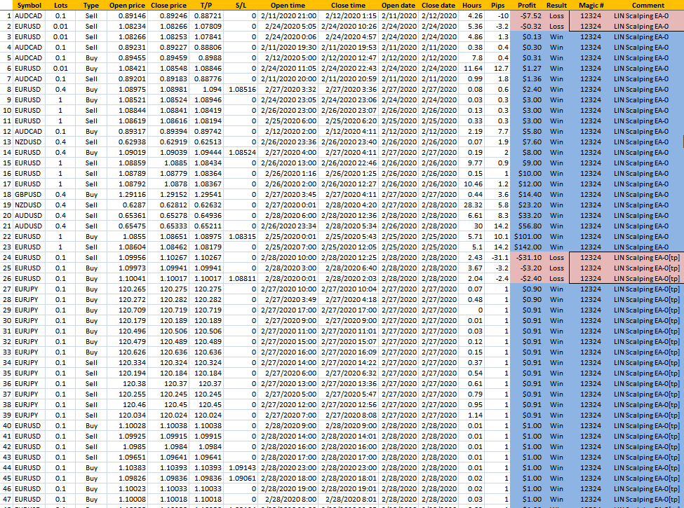Click NZDUSD symbol cell in row 19
This screenshot has height=508, width=684.
[x=29, y=205]
